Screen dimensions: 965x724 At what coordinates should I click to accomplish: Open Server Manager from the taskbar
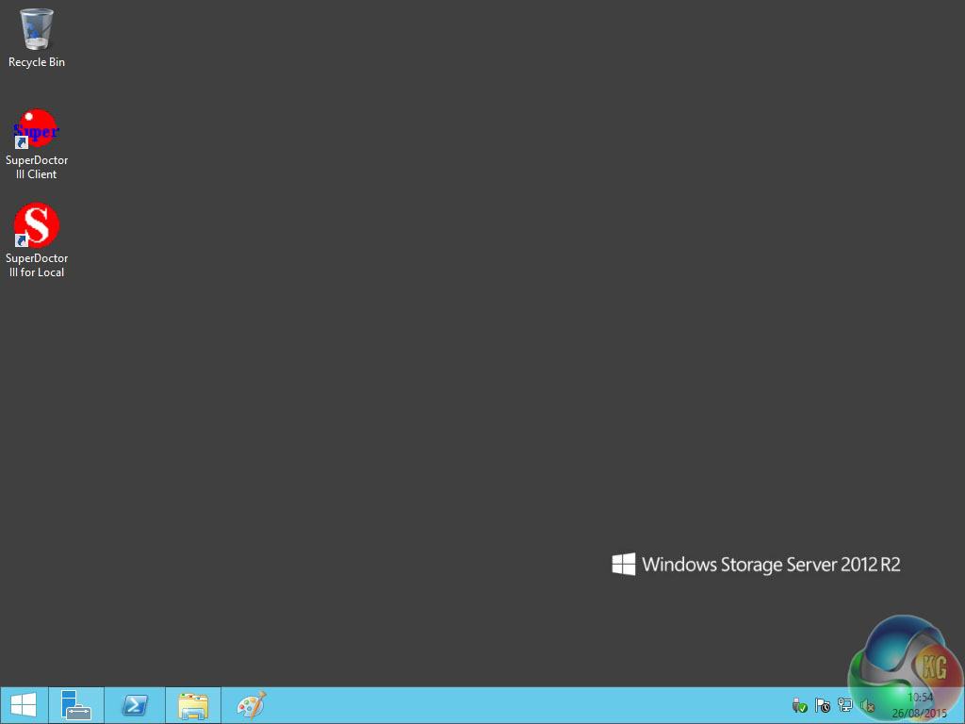pyautogui.click(x=76, y=705)
